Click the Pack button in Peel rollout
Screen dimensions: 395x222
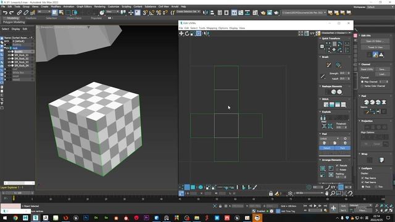(x=343, y=148)
